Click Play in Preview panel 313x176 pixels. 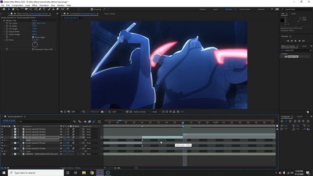tap(295, 41)
